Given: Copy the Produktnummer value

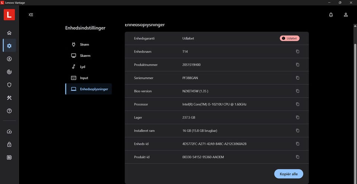Looking at the screenshot, I should pos(297,65).
